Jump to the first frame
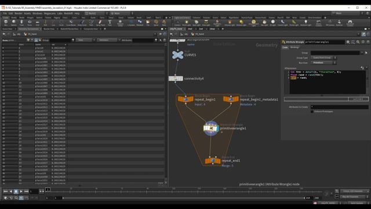 click(6, 191)
